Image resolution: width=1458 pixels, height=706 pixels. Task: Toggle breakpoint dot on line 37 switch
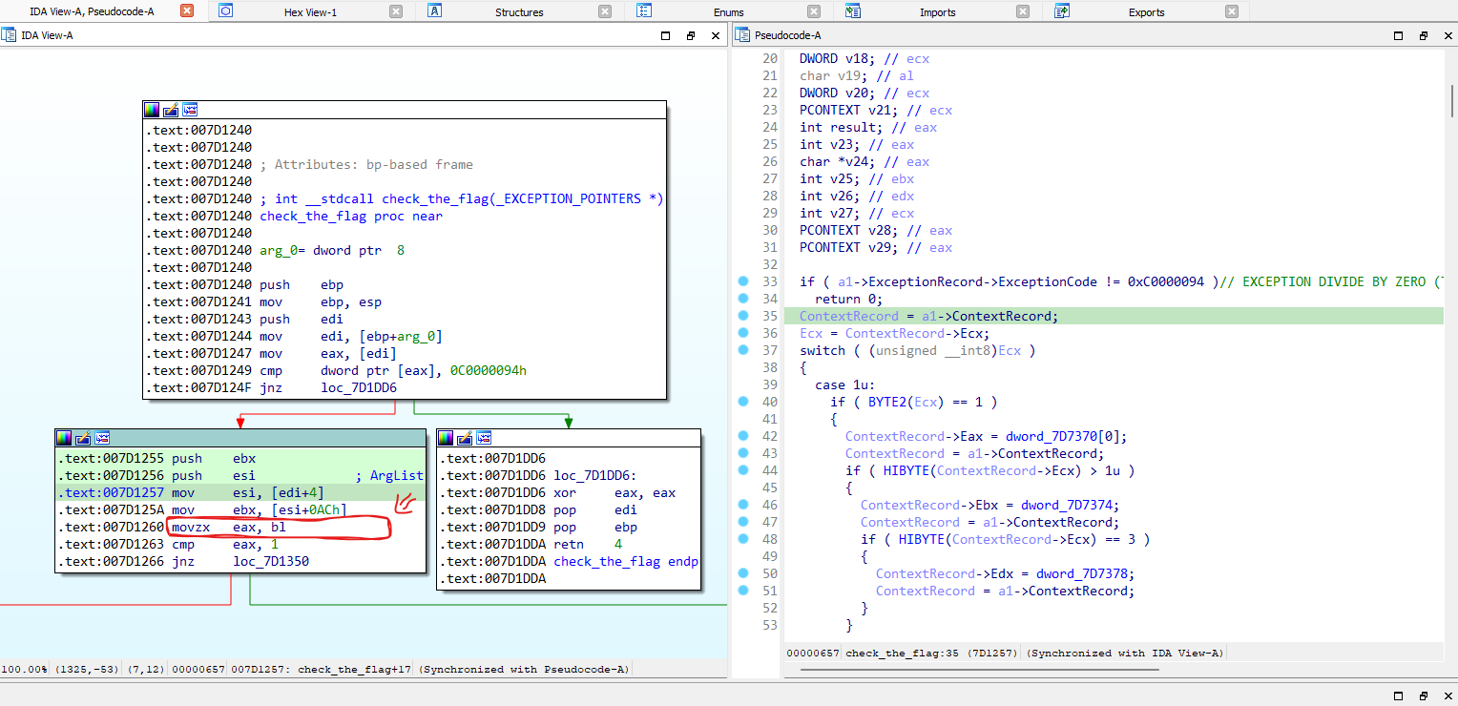tap(743, 350)
